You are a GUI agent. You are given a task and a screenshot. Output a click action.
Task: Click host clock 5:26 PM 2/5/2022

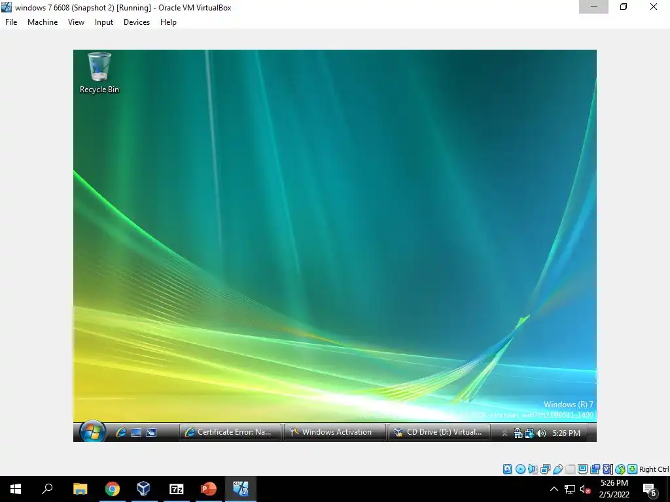pyautogui.click(x=614, y=489)
